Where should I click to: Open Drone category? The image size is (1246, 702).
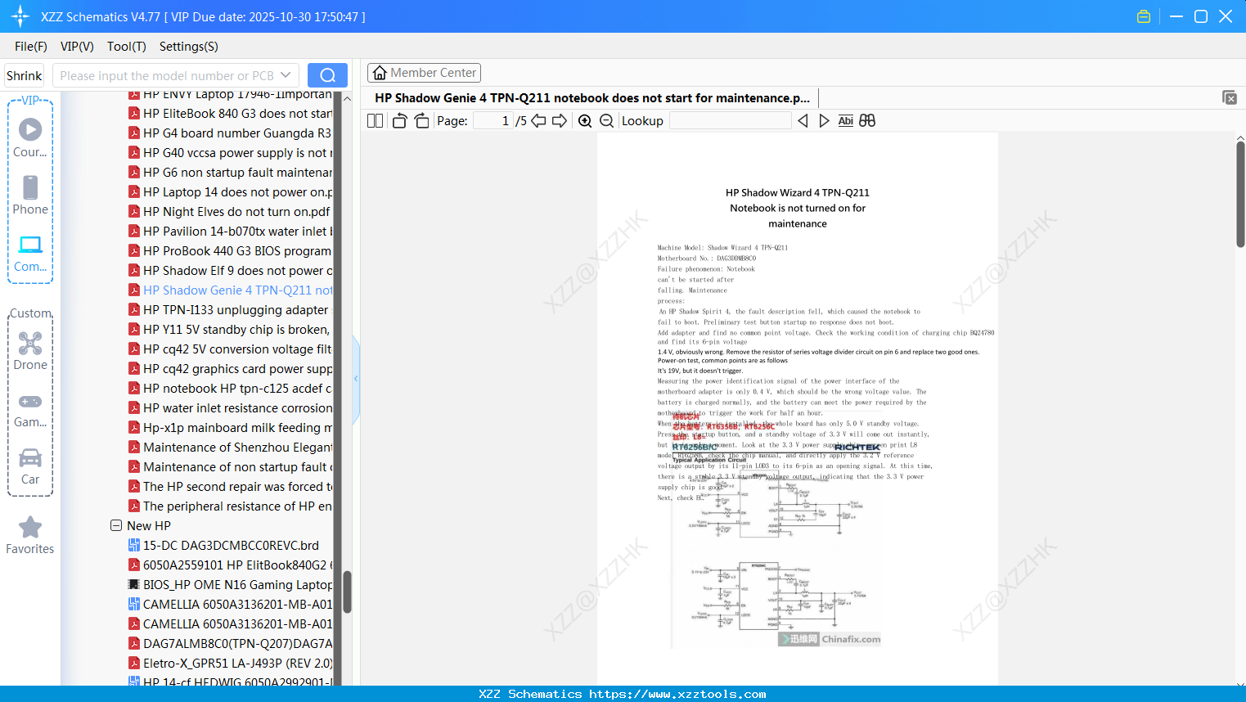tap(30, 351)
